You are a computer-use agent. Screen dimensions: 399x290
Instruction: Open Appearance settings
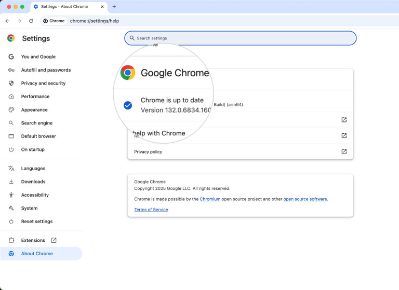(x=34, y=110)
